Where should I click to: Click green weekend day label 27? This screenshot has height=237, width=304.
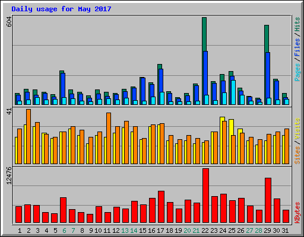(x=249, y=230)
